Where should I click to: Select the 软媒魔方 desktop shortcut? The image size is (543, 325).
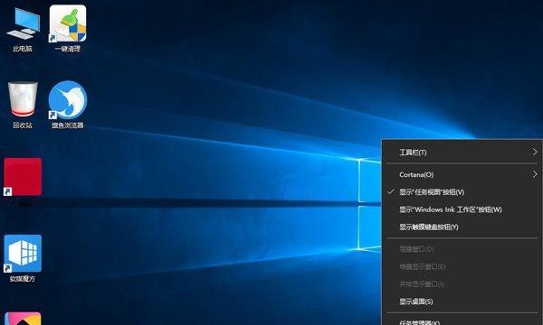23,258
